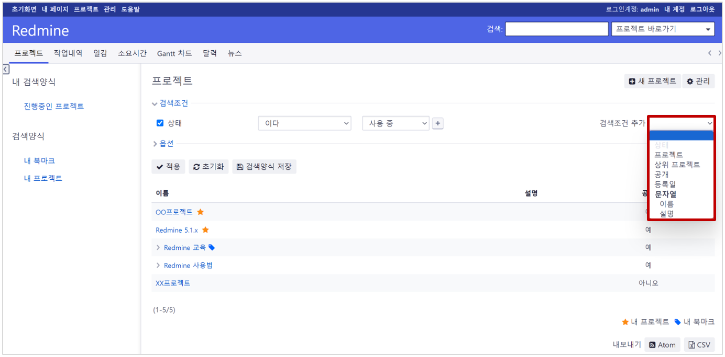
Task: Open 내 프로젝트 query in the sidebar
Action: 43,179
